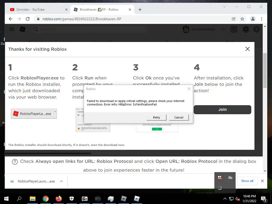Click the RobloxPlayerLa....exe illustration image
The height and width of the screenshot is (204, 272).
[x=34, y=114]
